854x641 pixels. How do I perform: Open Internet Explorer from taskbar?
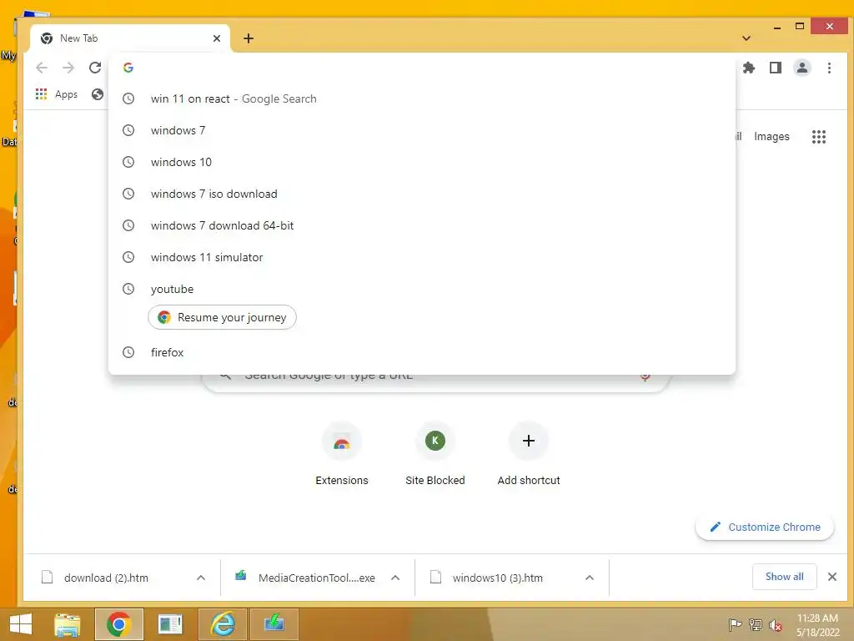click(x=223, y=624)
